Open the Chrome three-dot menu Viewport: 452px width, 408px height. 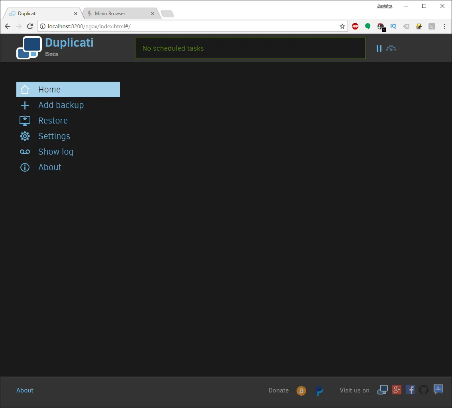[x=444, y=27]
